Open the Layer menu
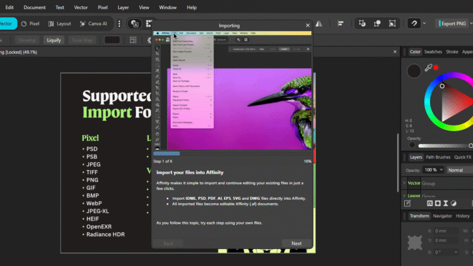This screenshot has width=473, height=266. pos(123,7)
